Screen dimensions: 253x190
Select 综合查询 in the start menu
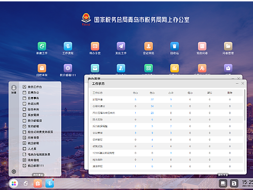coord(31,110)
